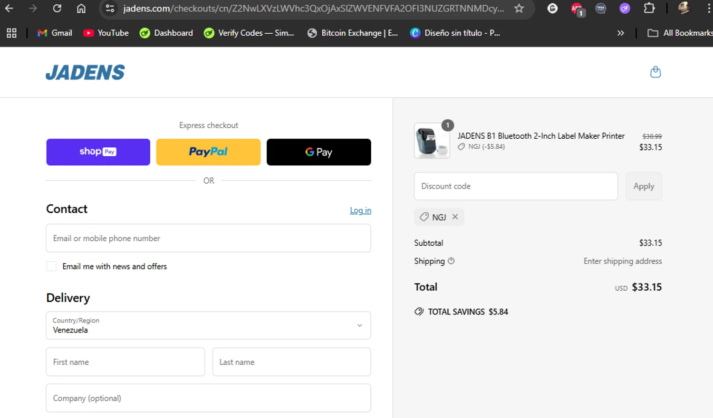Viewport: 713px width, 418px height.
Task: Click the Log in link
Action: click(360, 210)
